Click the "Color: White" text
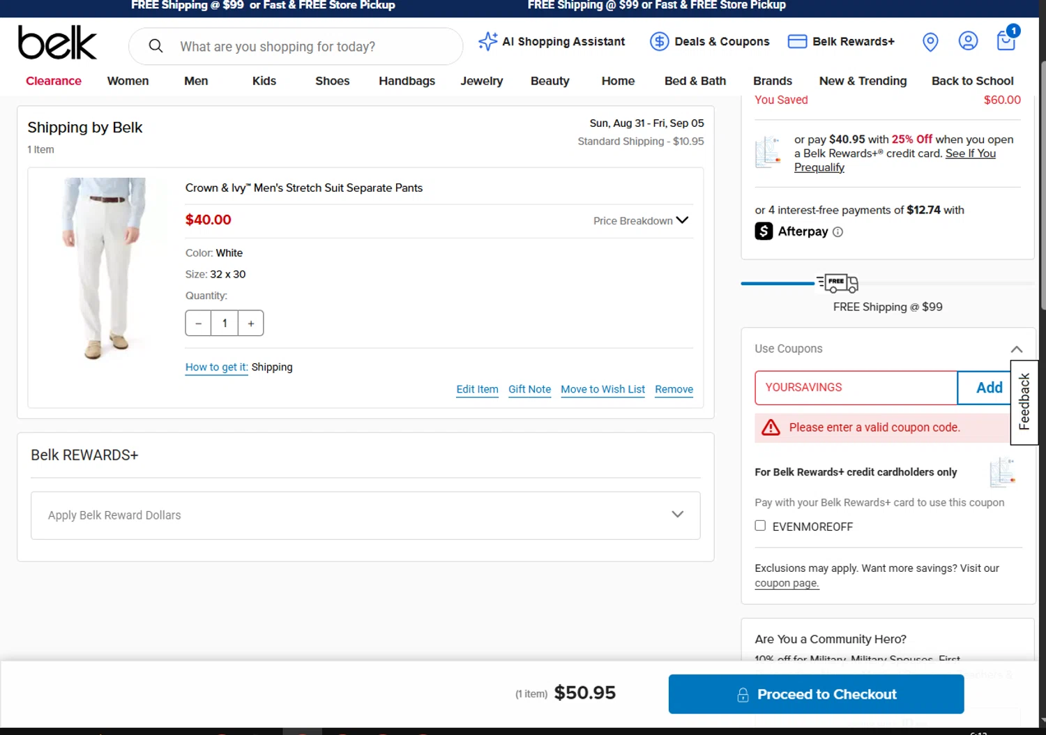Image resolution: width=1046 pixels, height=735 pixels. [214, 253]
